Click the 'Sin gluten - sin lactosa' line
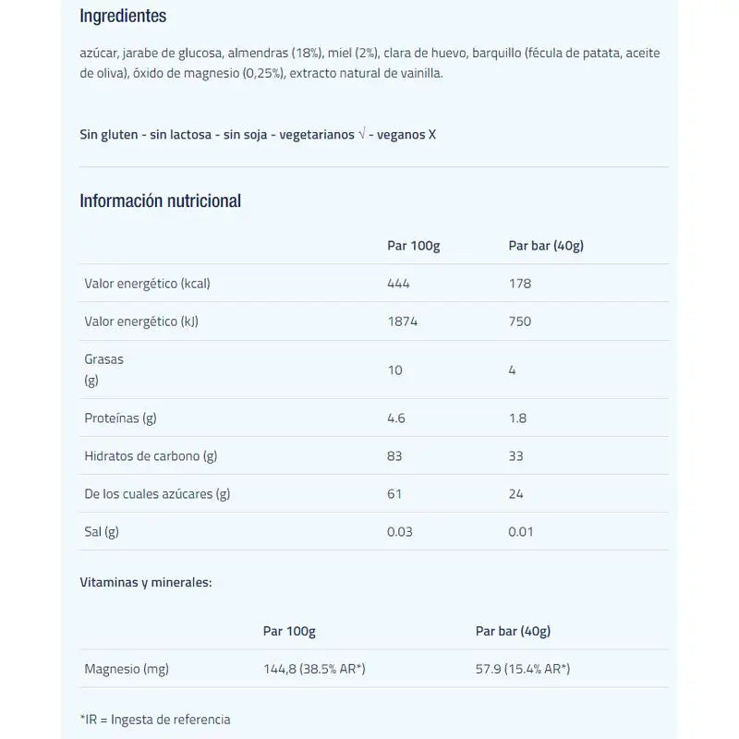 point(258,135)
